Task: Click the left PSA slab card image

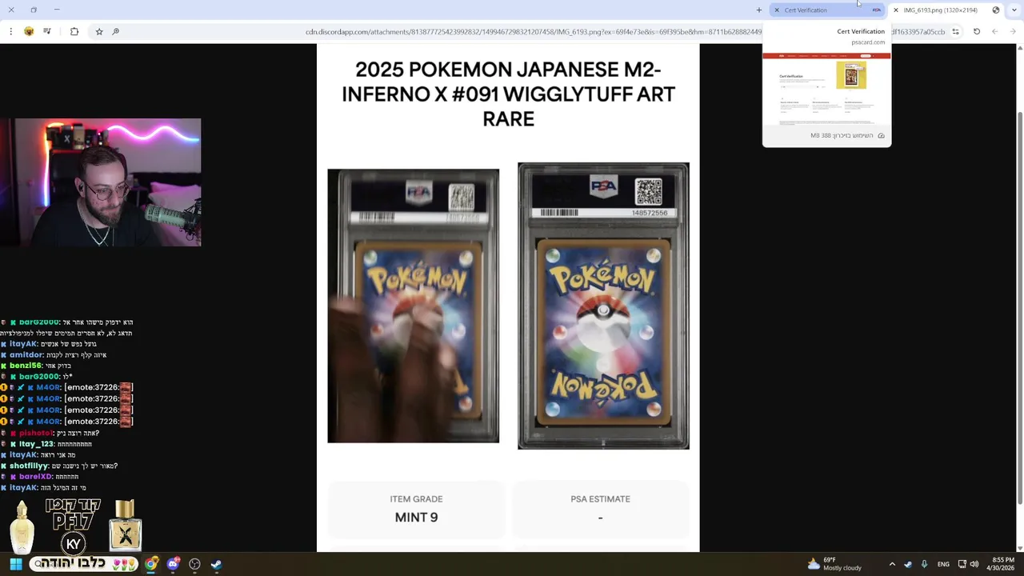Action: pos(413,306)
